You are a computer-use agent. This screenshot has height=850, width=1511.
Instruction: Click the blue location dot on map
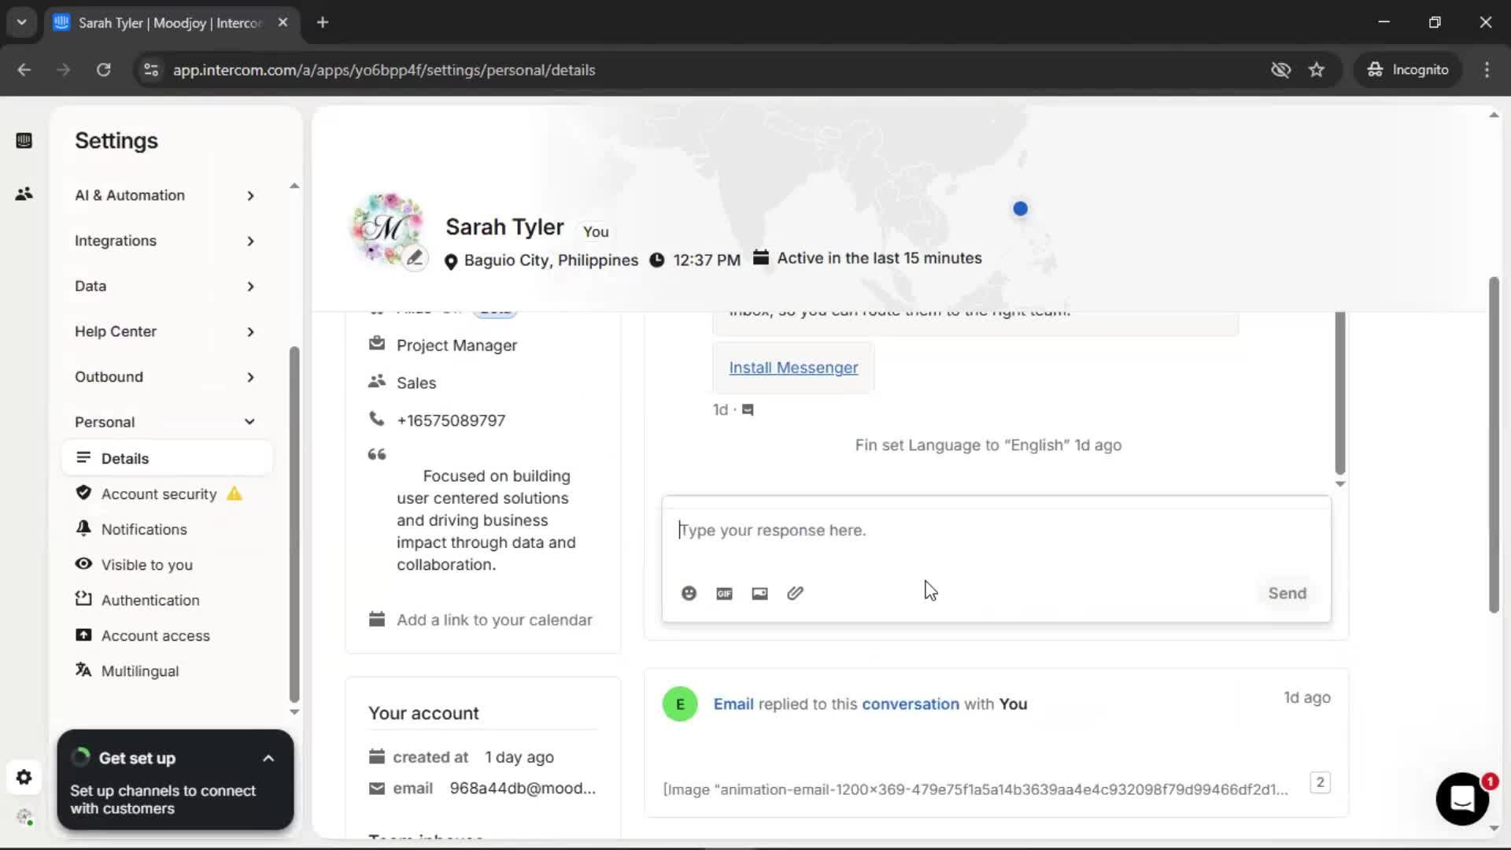(x=1020, y=209)
